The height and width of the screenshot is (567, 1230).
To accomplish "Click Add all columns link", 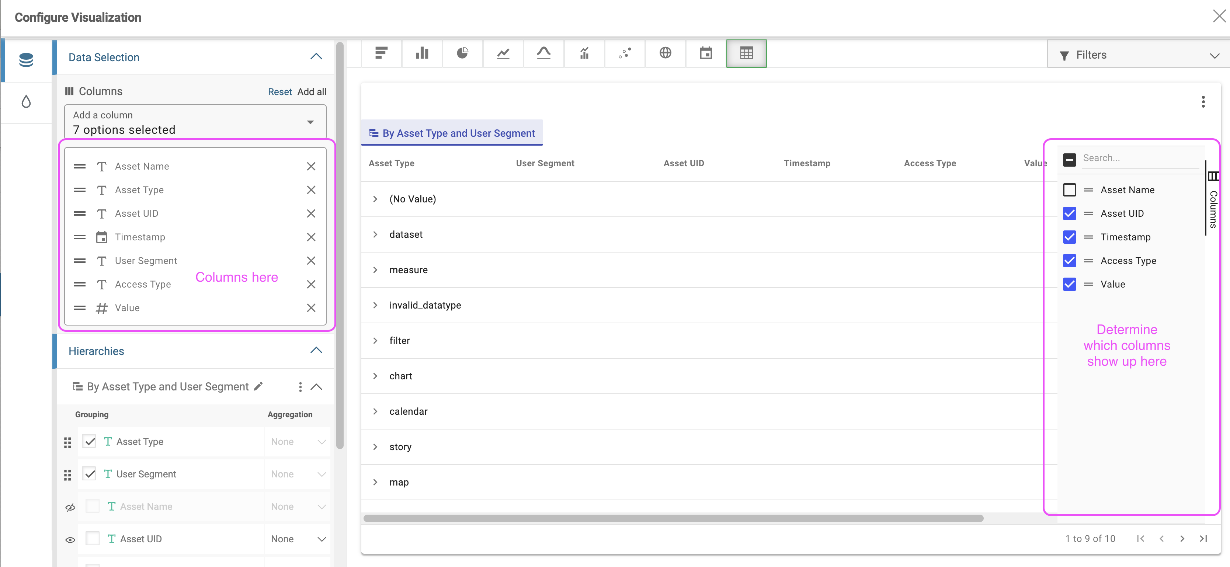I will [312, 92].
